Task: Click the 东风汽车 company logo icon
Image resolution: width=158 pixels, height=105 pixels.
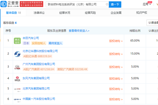Action: coord(17,79)
